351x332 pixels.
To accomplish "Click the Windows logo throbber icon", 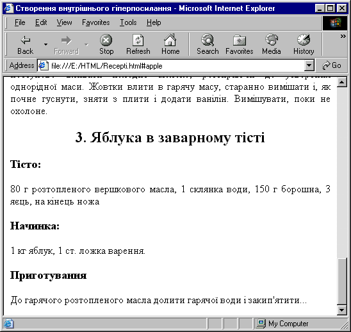I will [334, 23].
